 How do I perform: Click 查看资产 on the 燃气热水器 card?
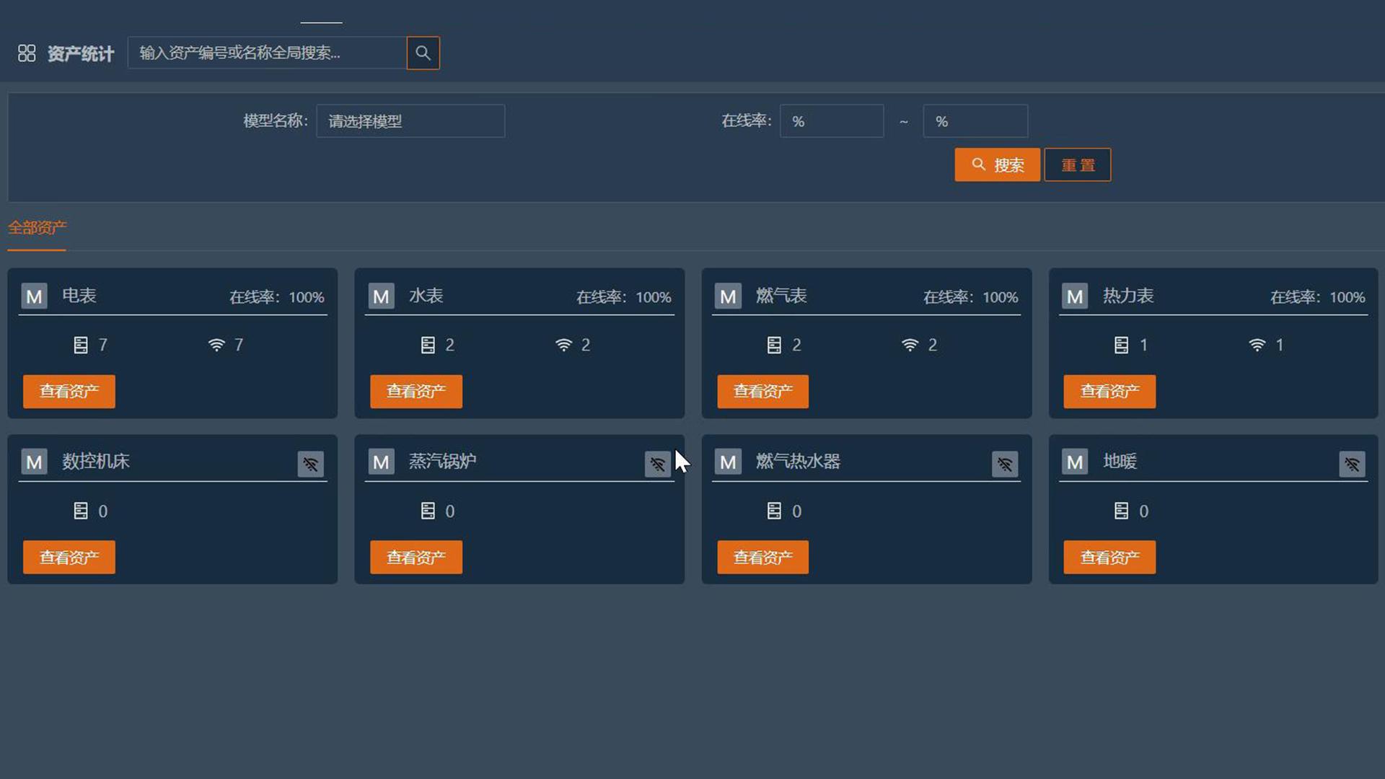point(762,558)
